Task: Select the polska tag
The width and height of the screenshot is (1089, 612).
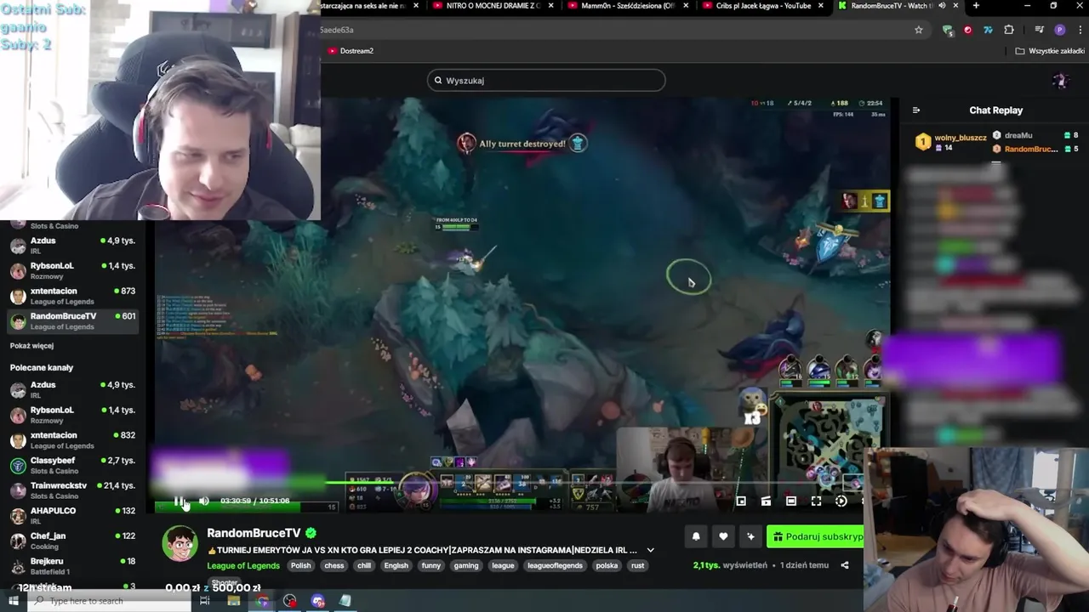Action: (607, 565)
